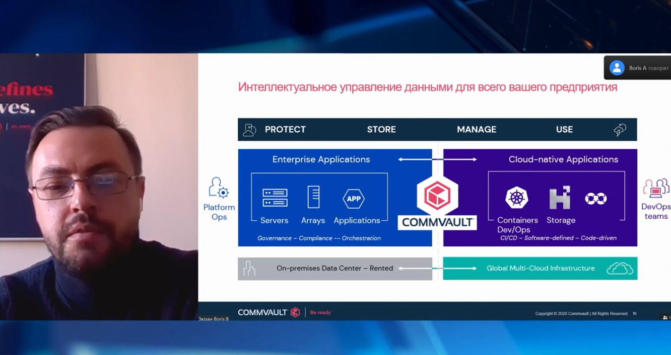This screenshot has height=355, width=671.
Task: Open the participants count icon
Action: 666,317
